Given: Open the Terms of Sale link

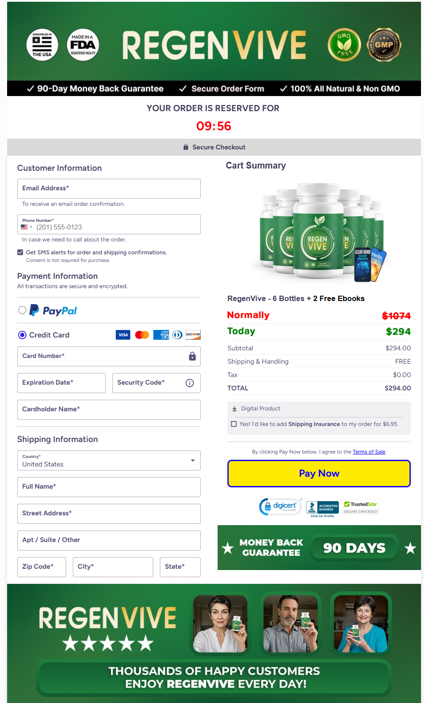Looking at the screenshot, I should (x=369, y=452).
